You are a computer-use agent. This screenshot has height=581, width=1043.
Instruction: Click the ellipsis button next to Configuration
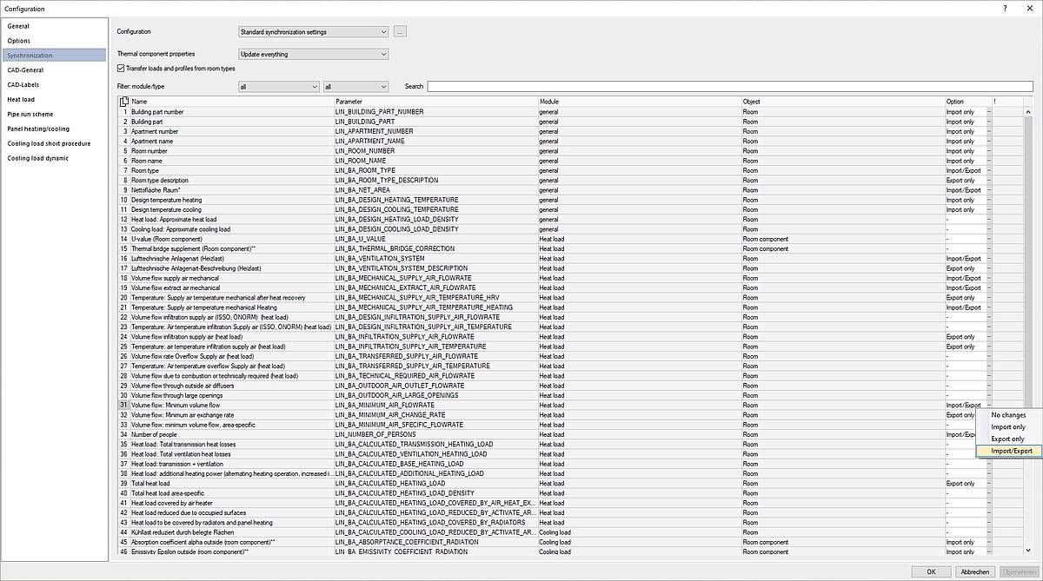coord(400,32)
